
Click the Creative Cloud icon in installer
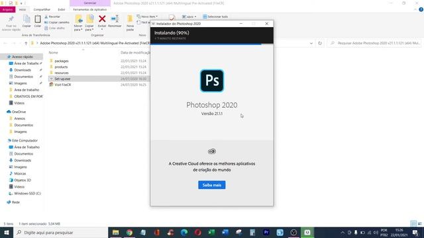click(212, 151)
